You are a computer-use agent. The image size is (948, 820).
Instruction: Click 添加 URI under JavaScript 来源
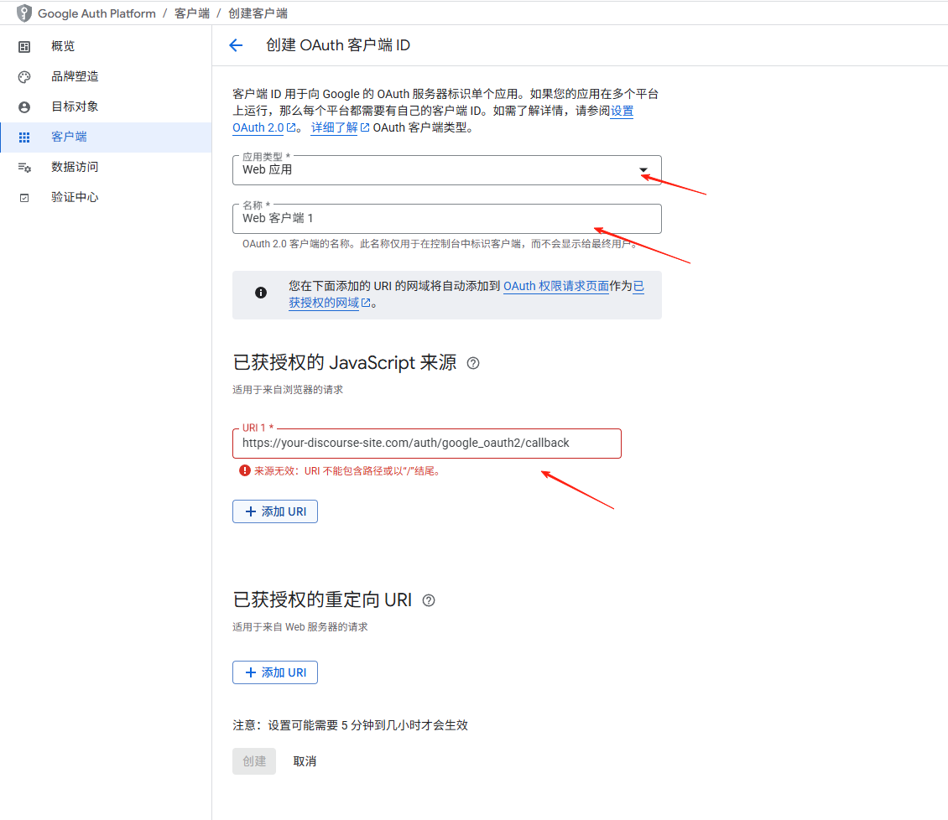275,511
